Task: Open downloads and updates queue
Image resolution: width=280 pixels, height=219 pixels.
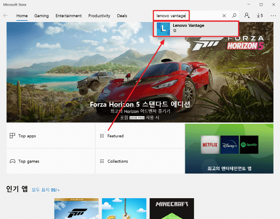Action: [260, 16]
